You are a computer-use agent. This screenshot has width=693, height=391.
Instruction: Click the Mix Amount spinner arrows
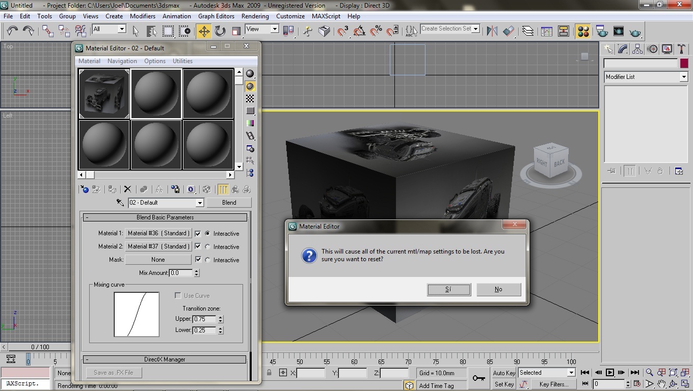click(x=197, y=273)
